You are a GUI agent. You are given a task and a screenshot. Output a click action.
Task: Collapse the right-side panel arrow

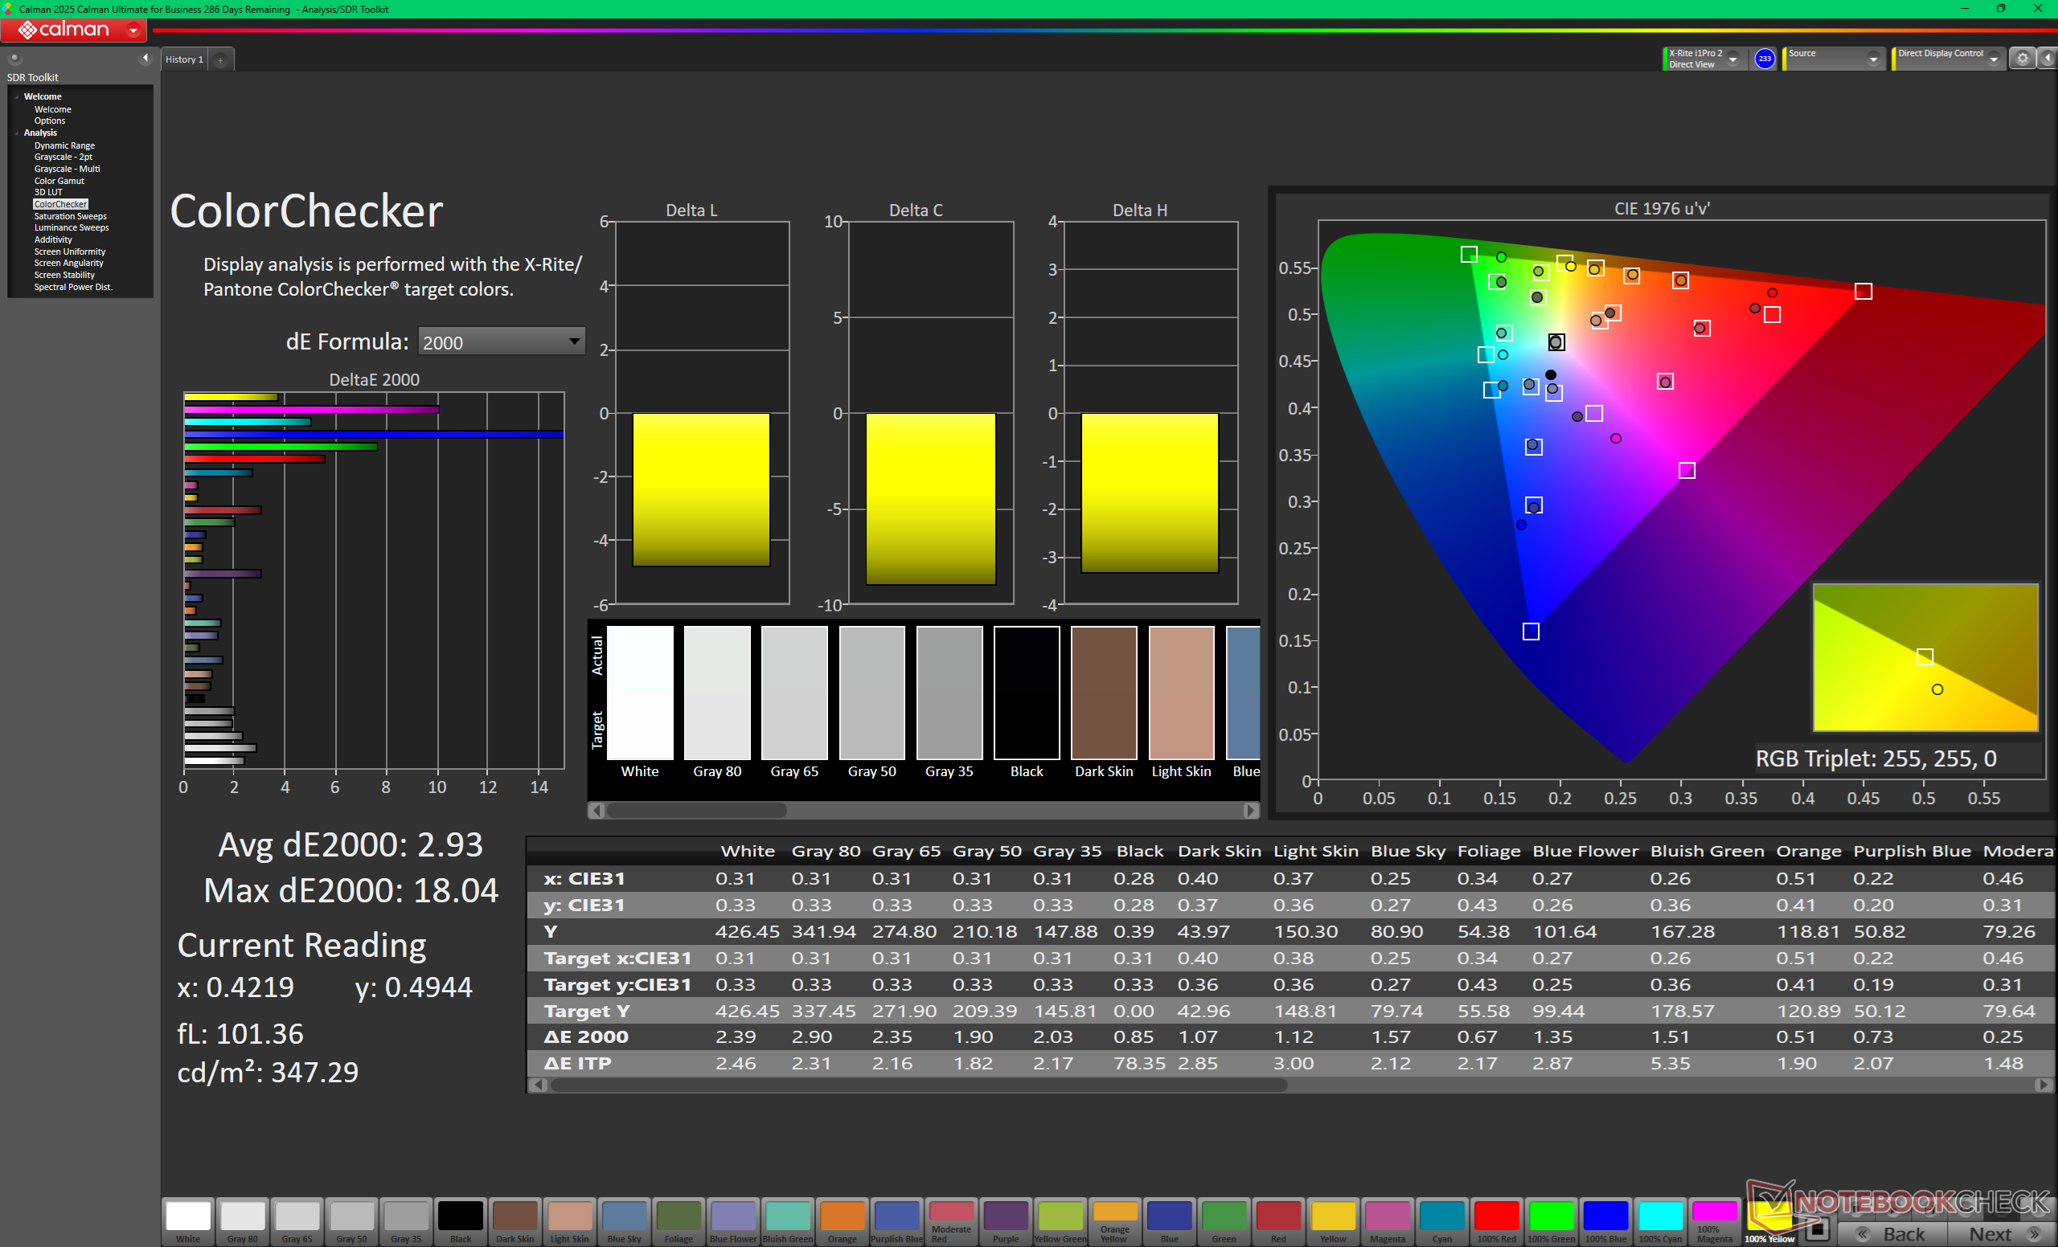(2047, 59)
